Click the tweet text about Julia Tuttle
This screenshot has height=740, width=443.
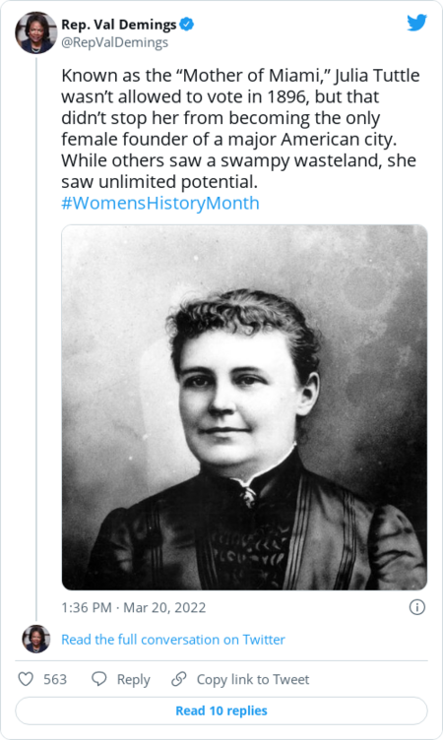click(240, 128)
